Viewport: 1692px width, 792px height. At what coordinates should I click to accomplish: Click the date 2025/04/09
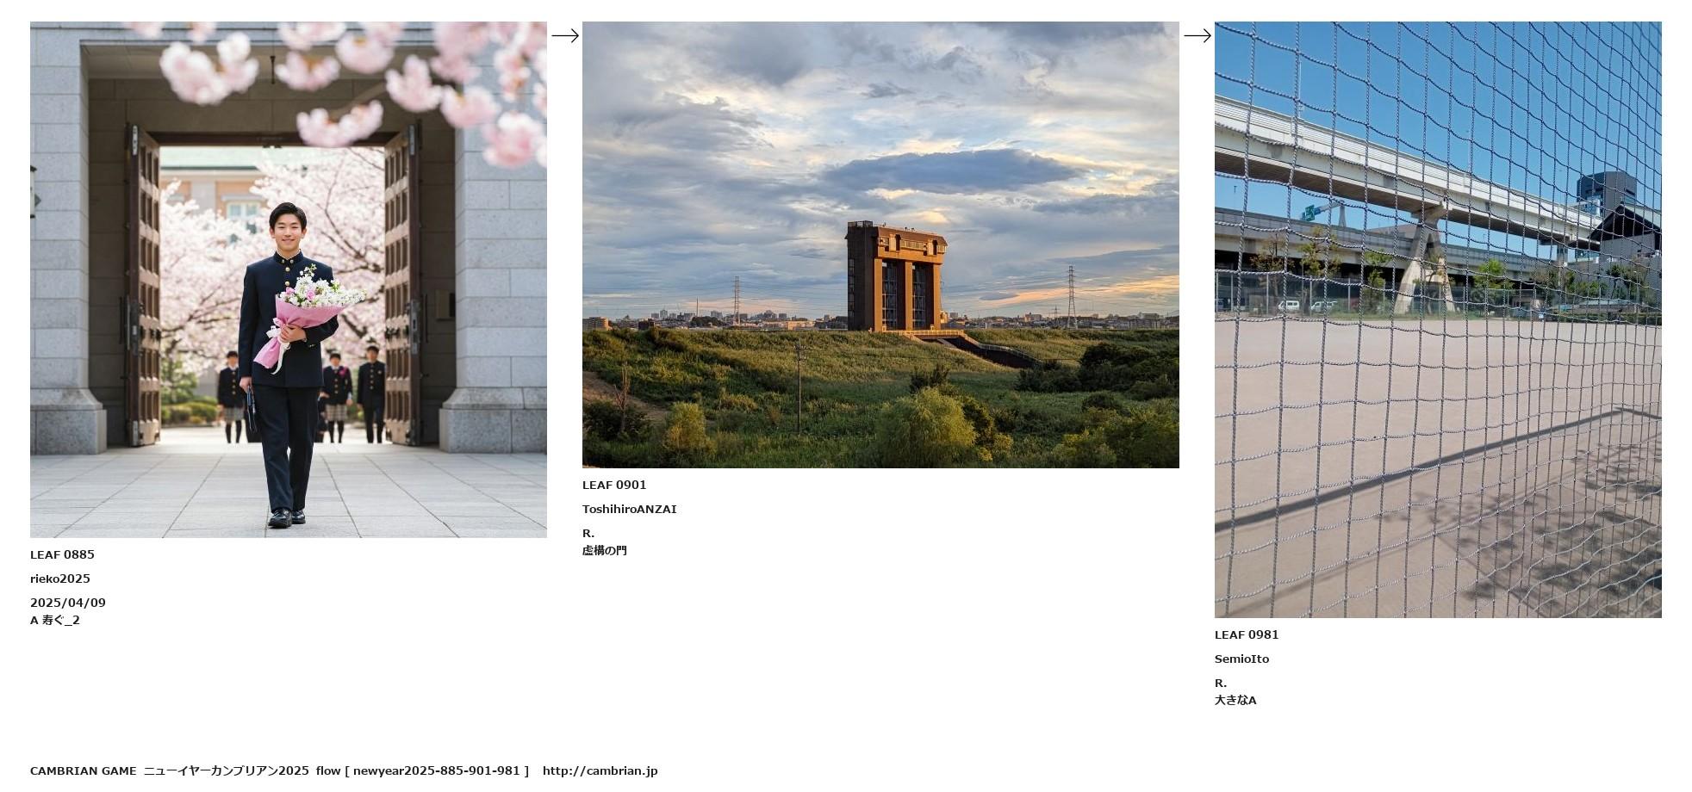click(x=68, y=603)
